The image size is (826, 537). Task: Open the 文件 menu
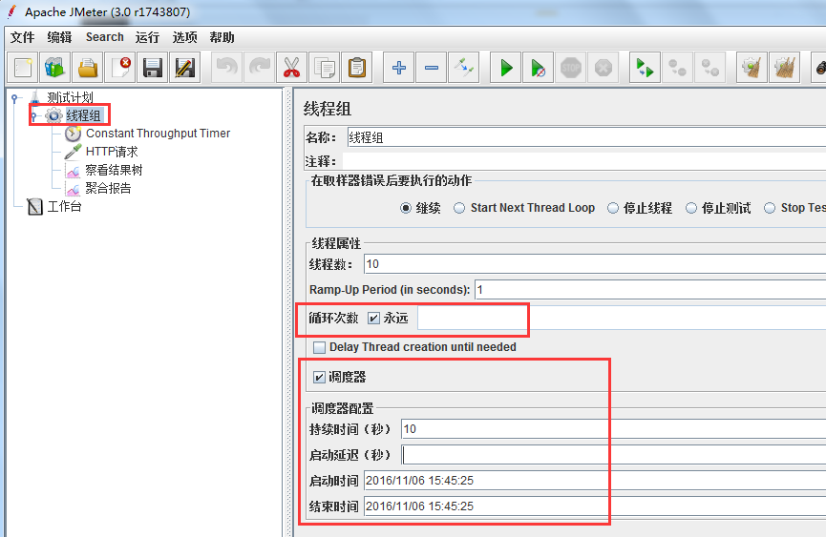click(23, 37)
